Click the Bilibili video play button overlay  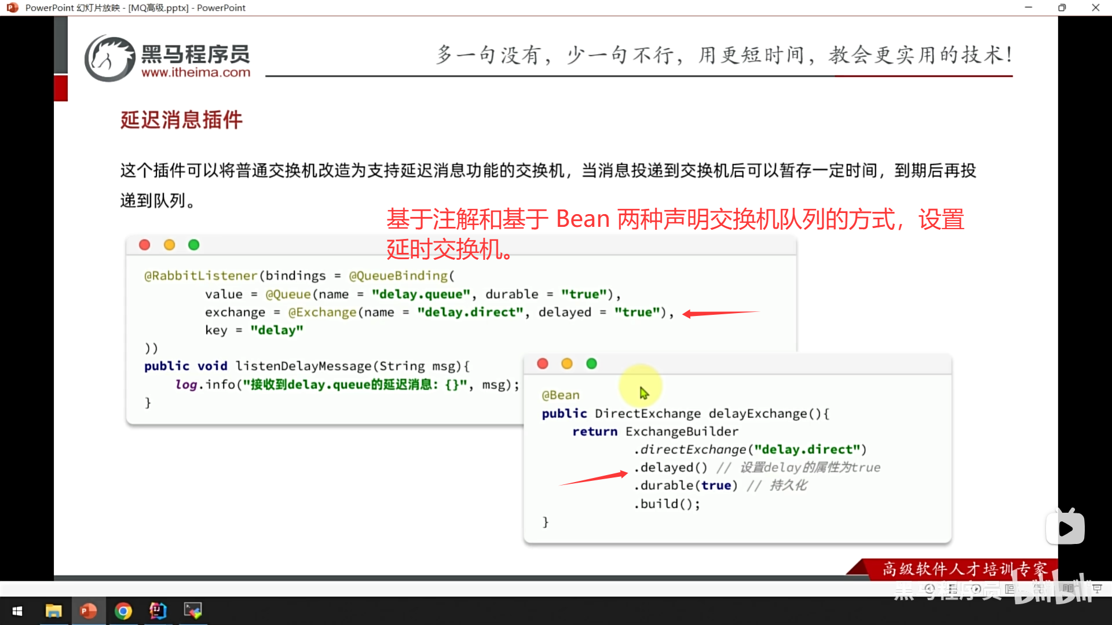pos(1065,528)
